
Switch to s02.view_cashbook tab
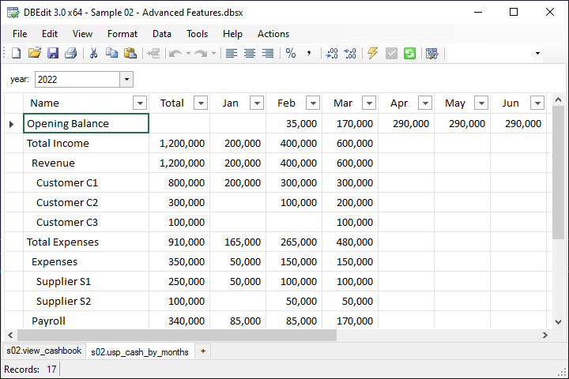(44, 351)
